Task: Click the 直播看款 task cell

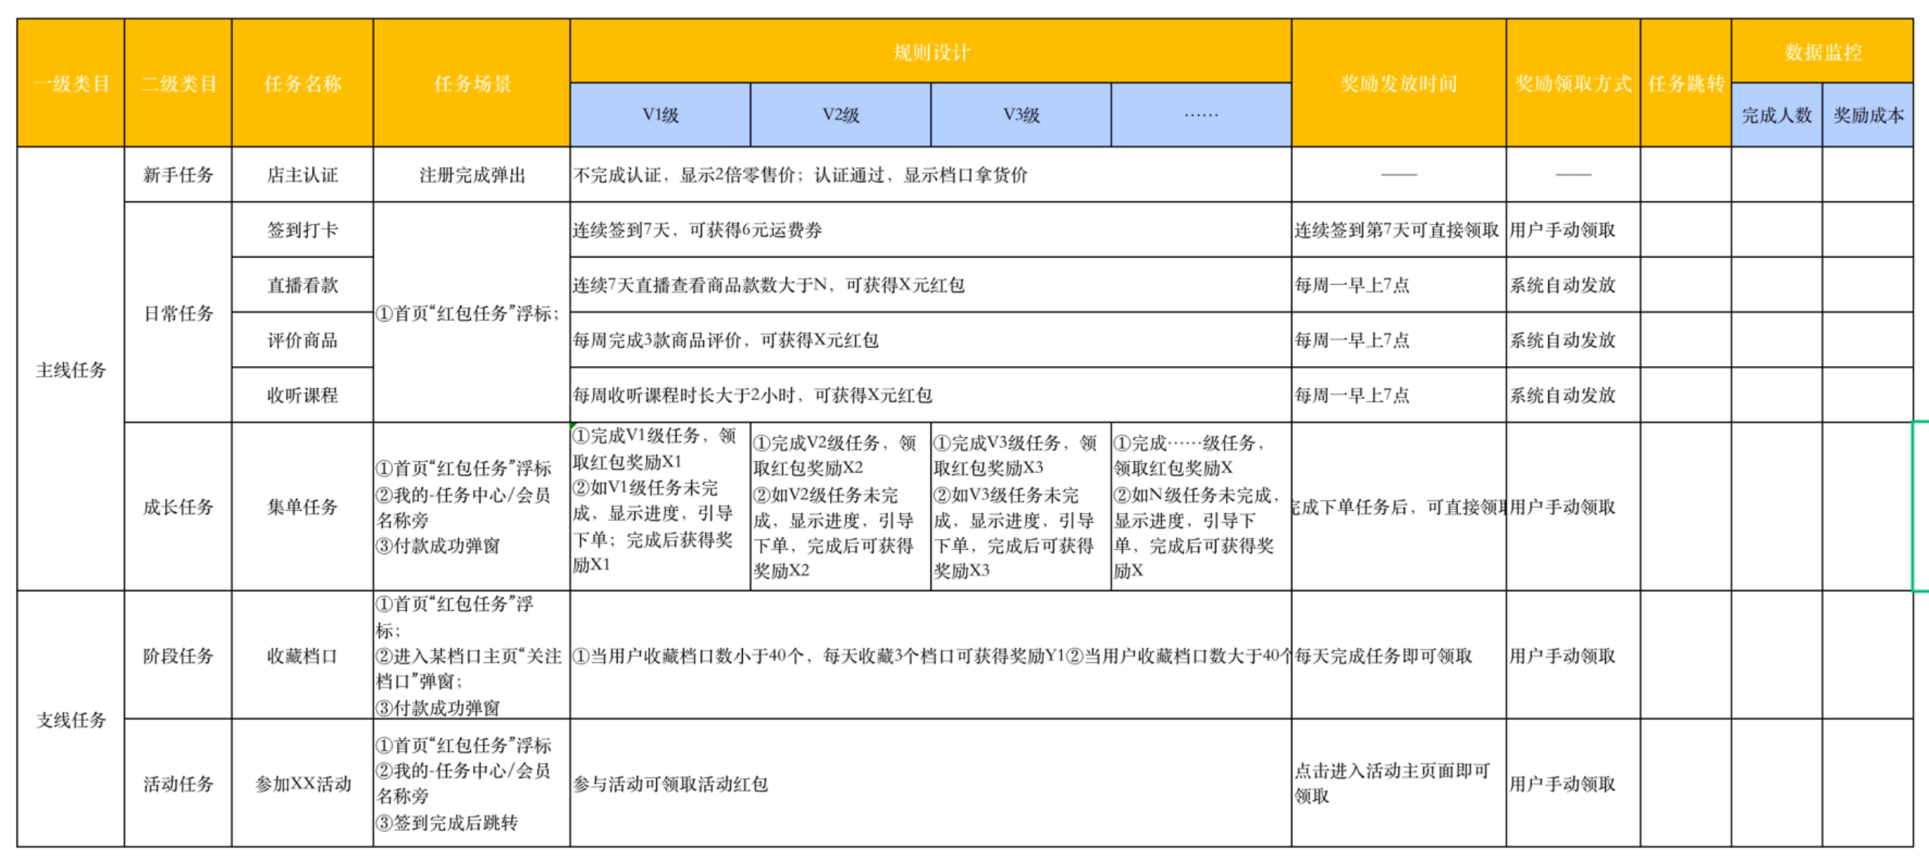Action: (x=302, y=285)
